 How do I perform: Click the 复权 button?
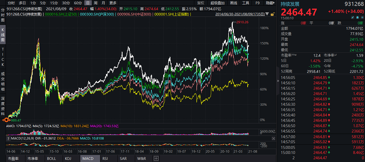(x=201, y=3)
